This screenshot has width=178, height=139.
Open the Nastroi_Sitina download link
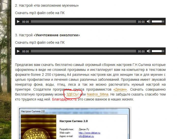(98, 94)
